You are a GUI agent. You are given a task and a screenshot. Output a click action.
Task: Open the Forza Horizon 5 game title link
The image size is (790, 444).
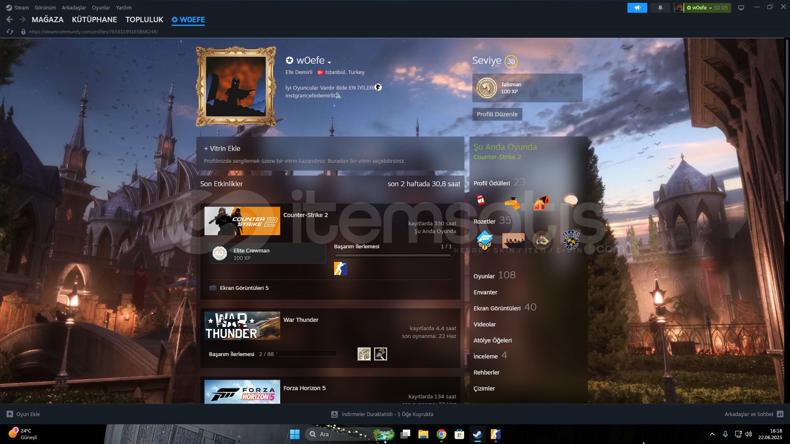(304, 388)
